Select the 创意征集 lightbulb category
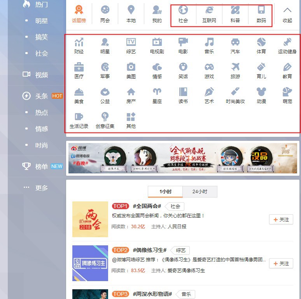This screenshot has height=299, width=301. coord(105,121)
